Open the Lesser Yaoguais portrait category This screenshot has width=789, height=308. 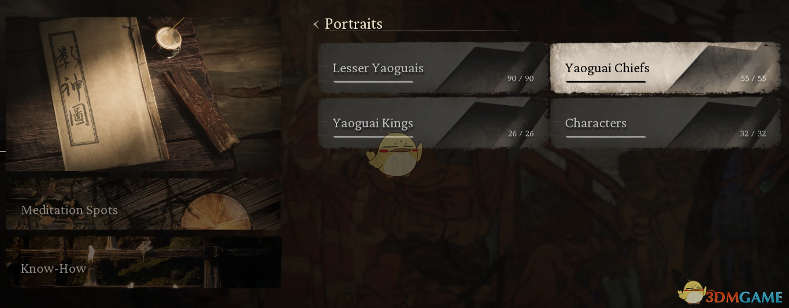(x=432, y=68)
